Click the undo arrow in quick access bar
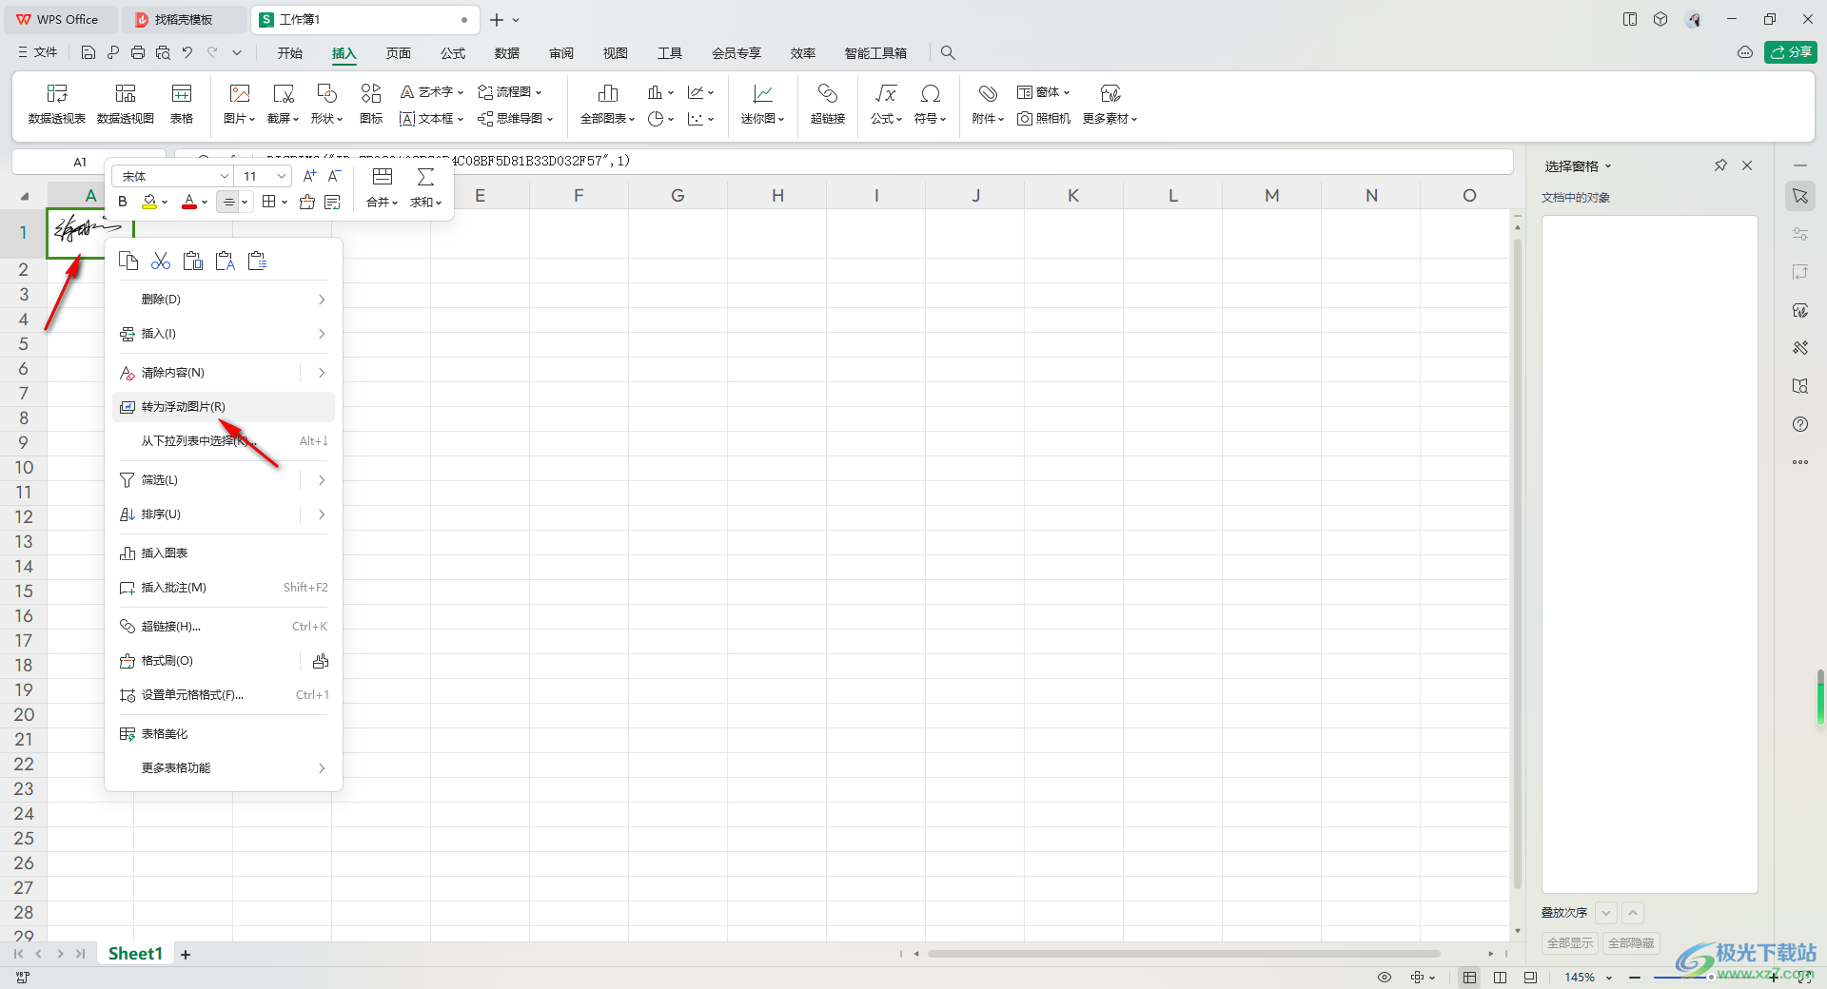Screen dimensions: 1827x989 coord(187,53)
